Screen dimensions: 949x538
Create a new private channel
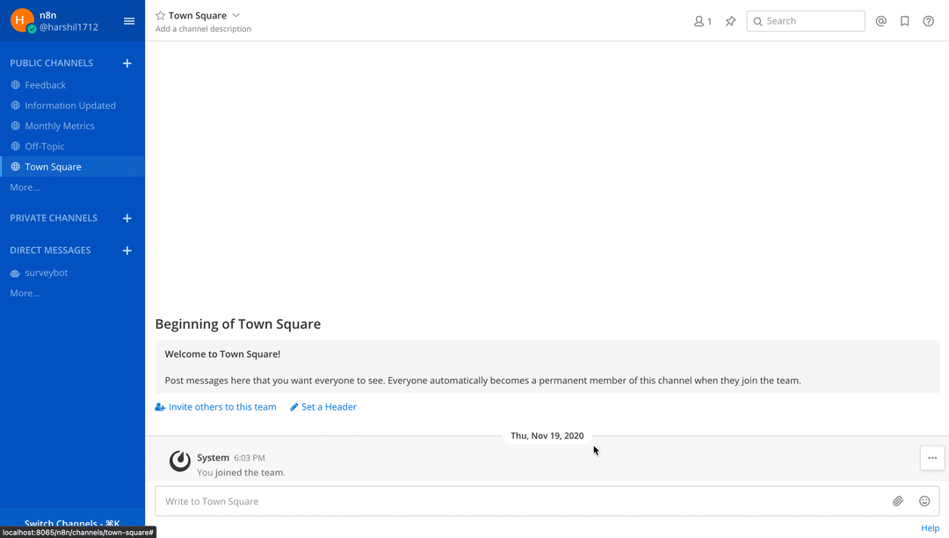[127, 218]
